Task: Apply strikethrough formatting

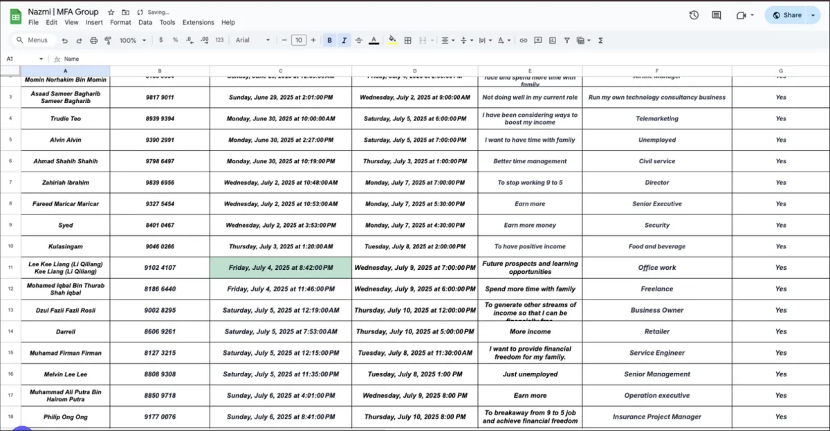Action: point(358,40)
